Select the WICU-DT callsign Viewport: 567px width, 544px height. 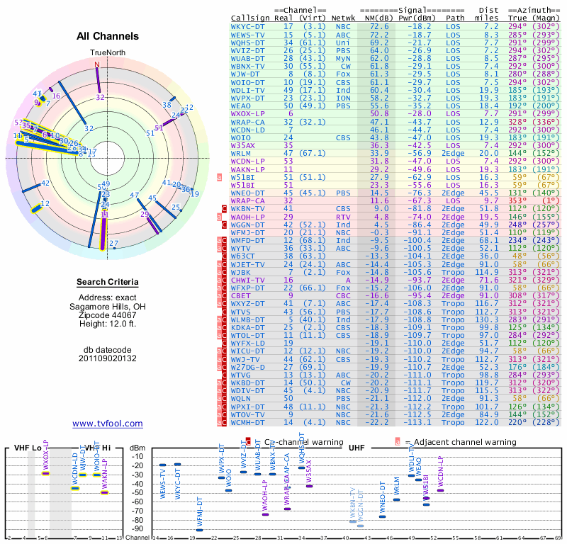247,351
